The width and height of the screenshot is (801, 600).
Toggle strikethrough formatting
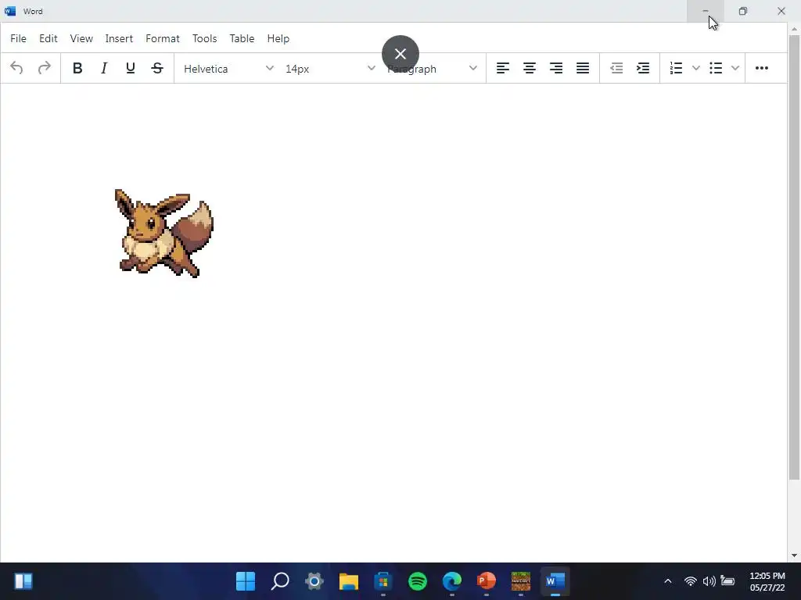pos(157,68)
